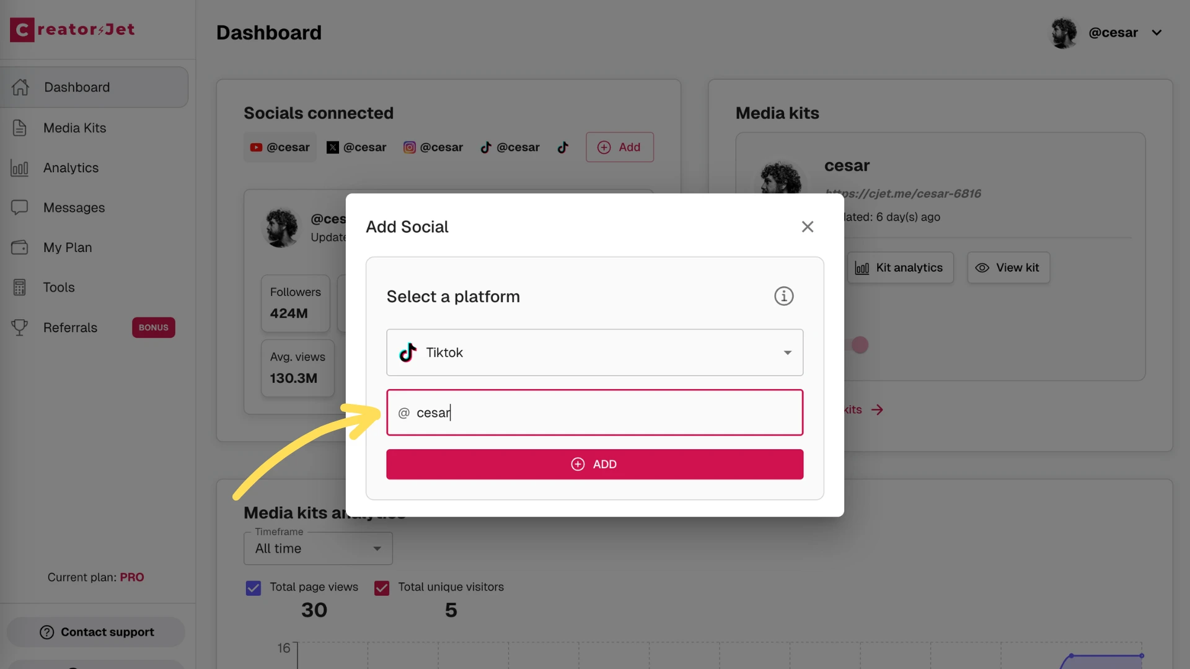Click the standalone TikTok icon without a handle
This screenshot has width=1190, height=669.
pos(563,147)
